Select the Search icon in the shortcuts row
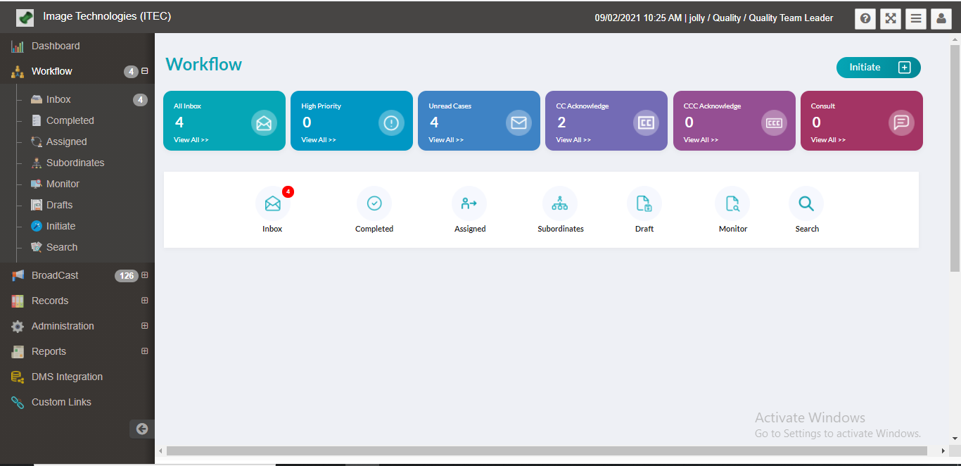Screen dimensions: 961x466 click(x=806, y=203)
